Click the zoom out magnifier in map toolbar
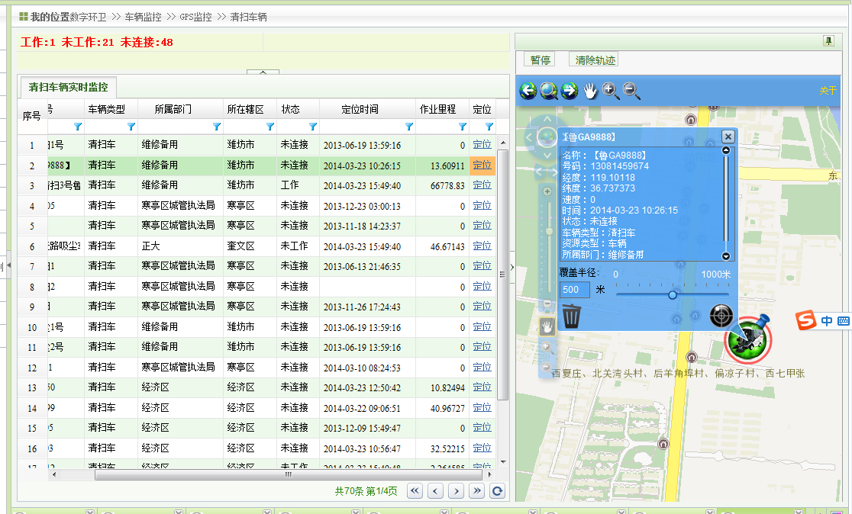 tap(631, 91)
